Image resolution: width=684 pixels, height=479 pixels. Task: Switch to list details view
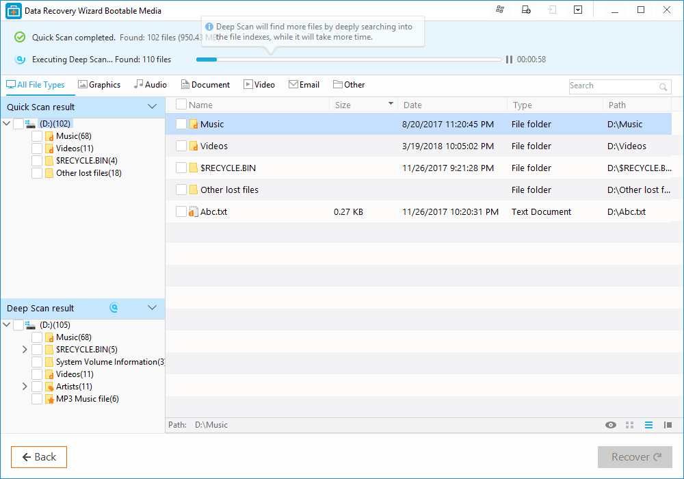point(649,425)
